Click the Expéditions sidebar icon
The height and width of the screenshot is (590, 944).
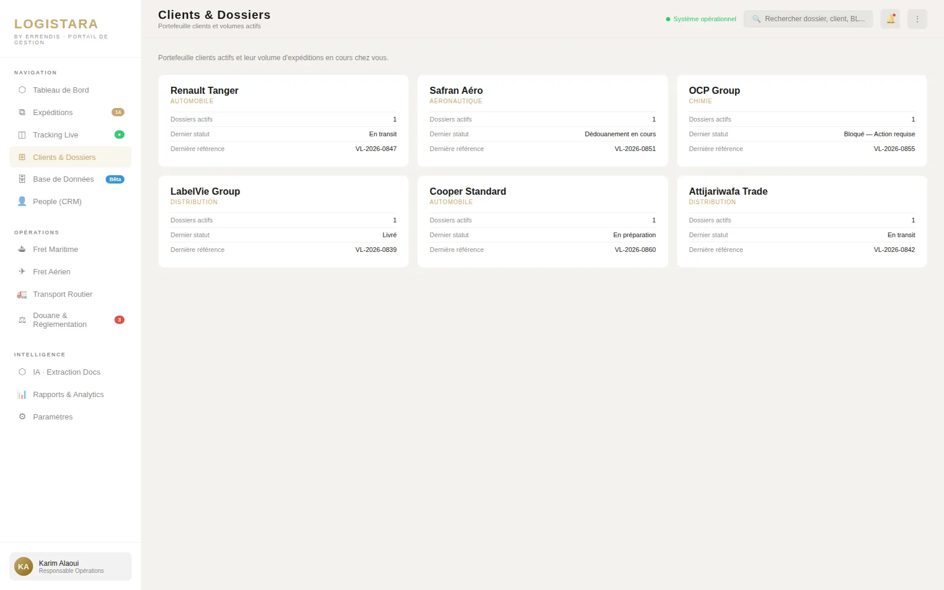click(22, 113)
